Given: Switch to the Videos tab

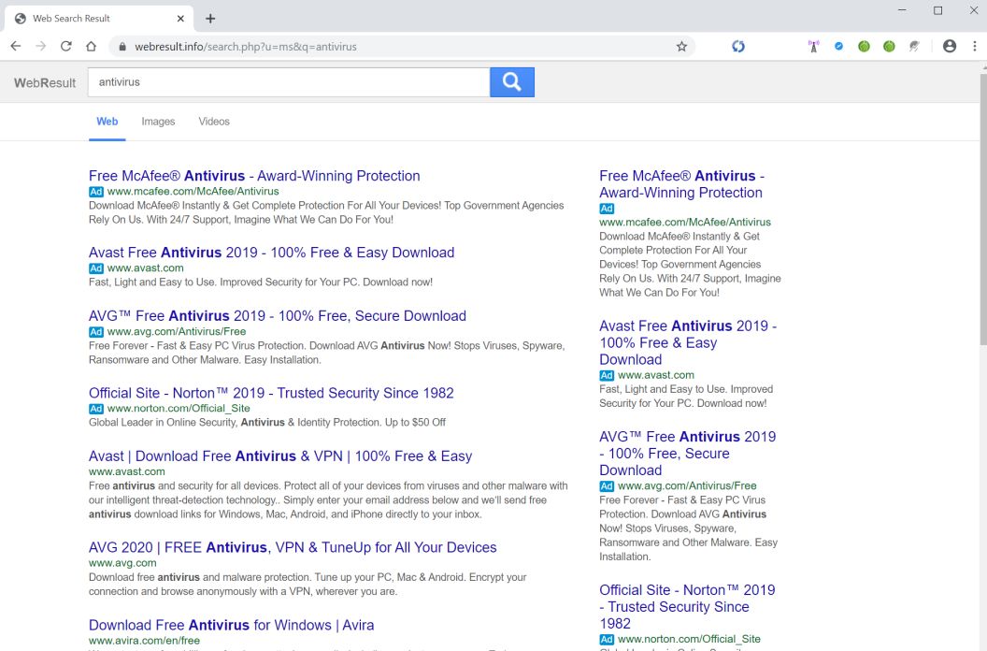Looking at the screenshot, I should [214, 122].
